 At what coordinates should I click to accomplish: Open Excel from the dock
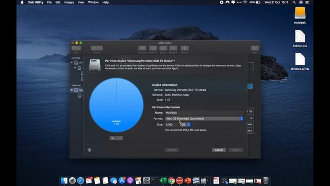coord(163,181)
